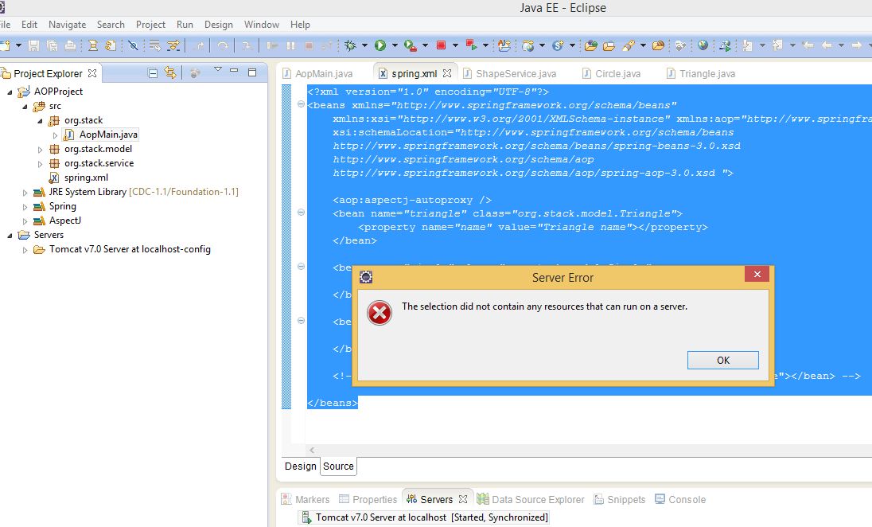Click the Next Annotation icon in toolbar
Viewport: 872px width, 527px height.
pos(747,45)
